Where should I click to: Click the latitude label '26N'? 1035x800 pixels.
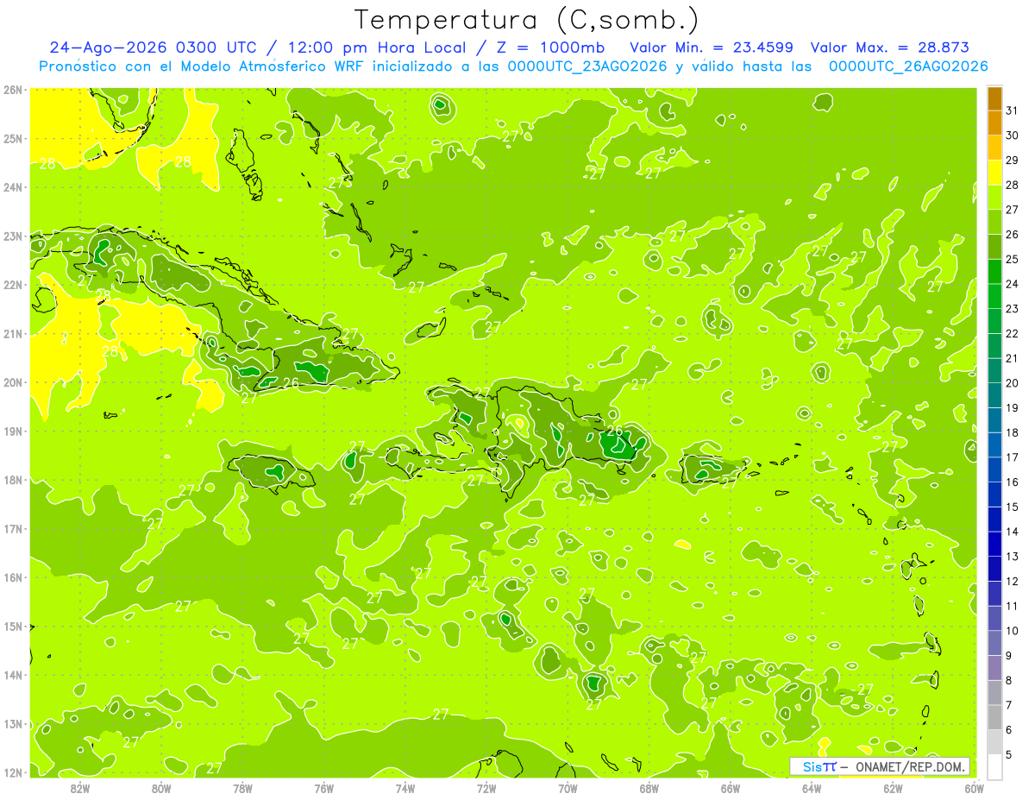(13, 90)
